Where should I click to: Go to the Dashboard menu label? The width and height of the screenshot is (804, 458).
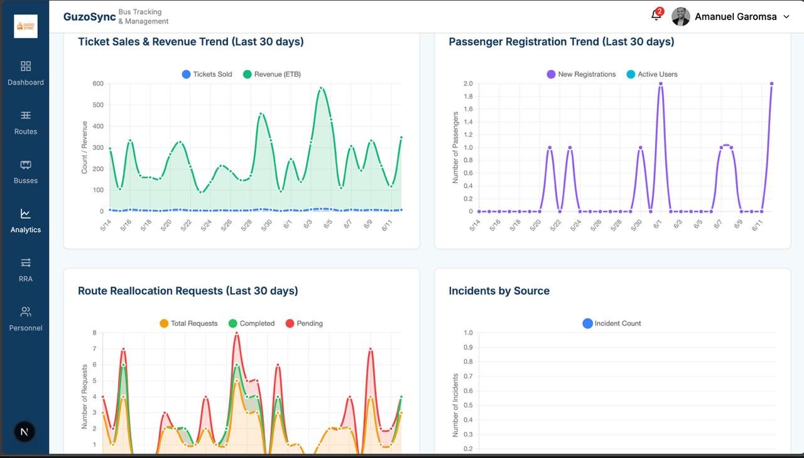[26, 82]
